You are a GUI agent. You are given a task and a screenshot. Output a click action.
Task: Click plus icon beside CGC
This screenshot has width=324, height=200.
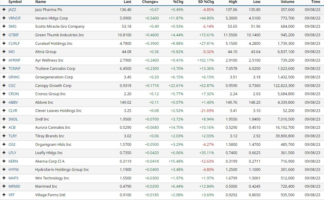4,85
